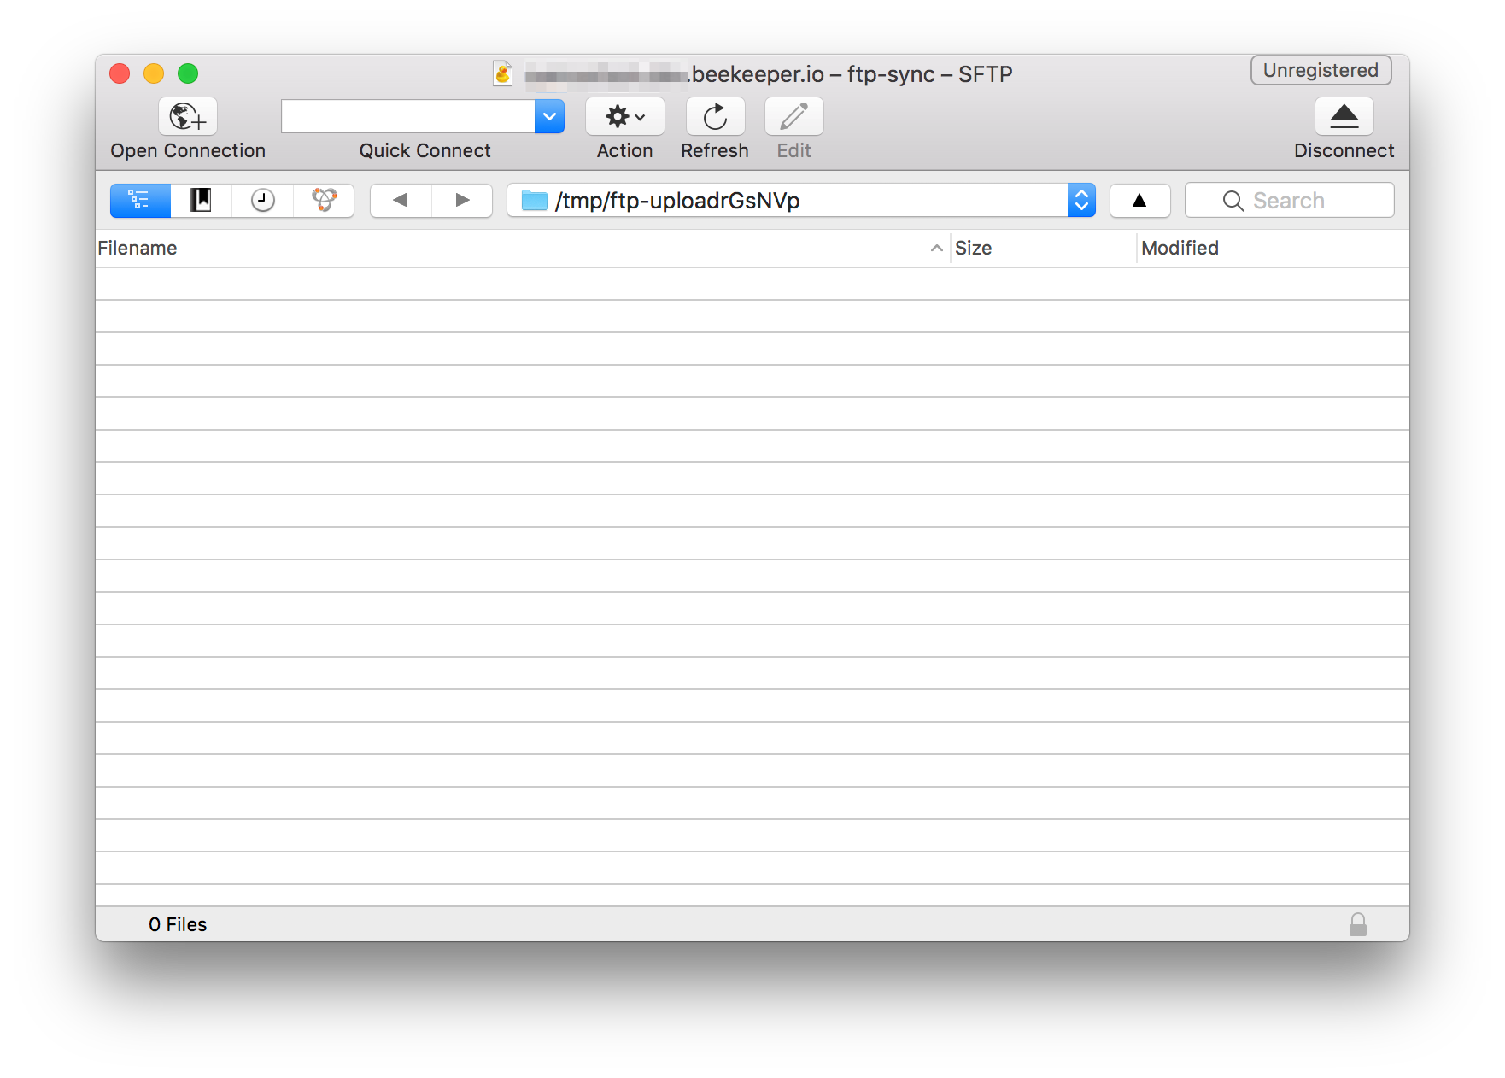
Task: Click the magnifier icon in Search
Action: (x=1233, y=201)
